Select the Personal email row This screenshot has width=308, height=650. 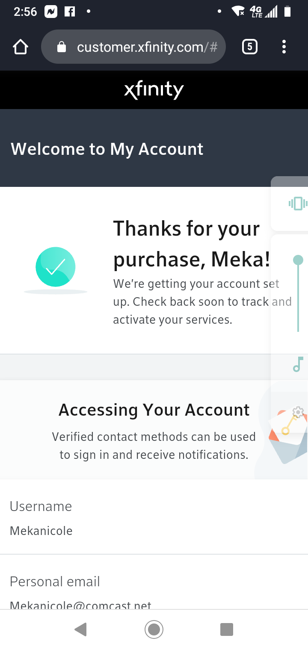(154, 592)
